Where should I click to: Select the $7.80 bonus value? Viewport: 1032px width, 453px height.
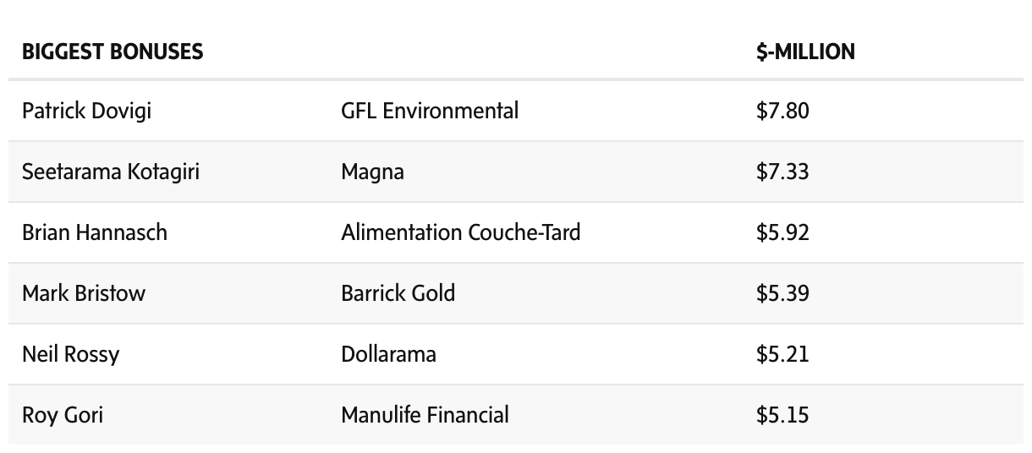782,111
